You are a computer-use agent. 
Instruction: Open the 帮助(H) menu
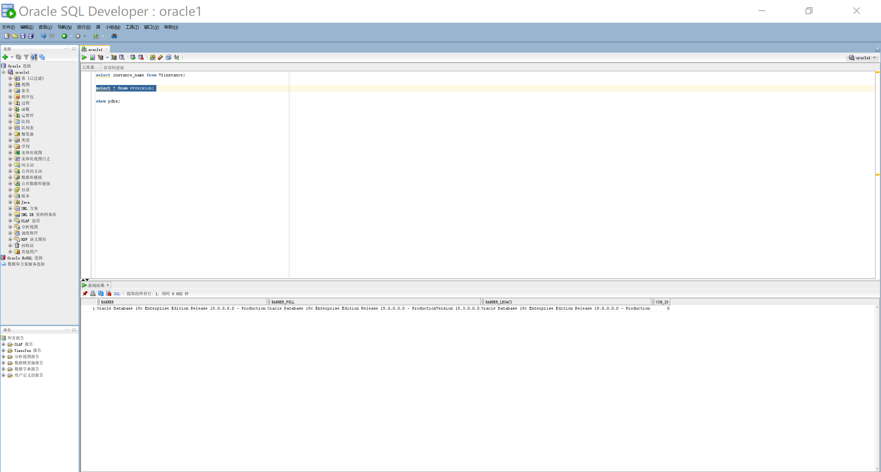(x=171, y=27)
